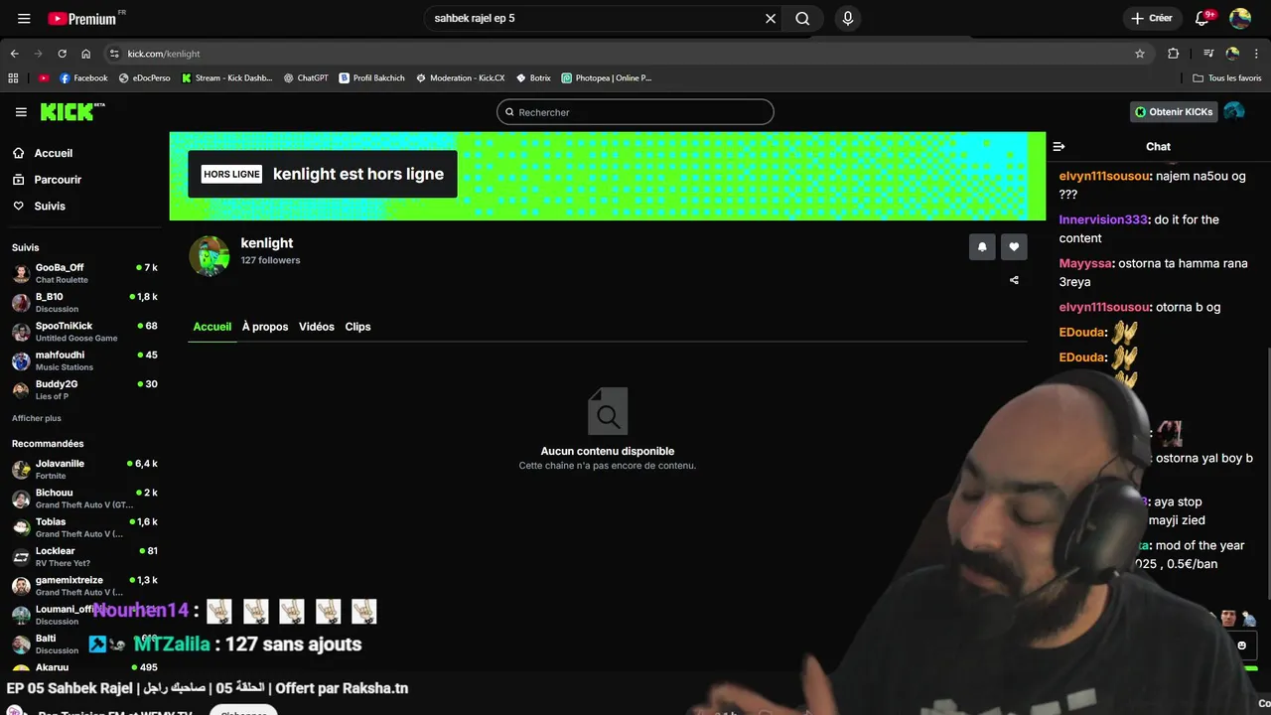Screen dimensions: 1271x715
Task: Click username Innervision333 in chat
Action: click(x=1103, y=219)
